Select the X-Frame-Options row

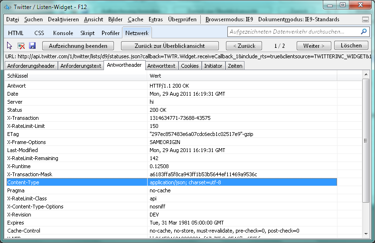click(x=171, y=142)
